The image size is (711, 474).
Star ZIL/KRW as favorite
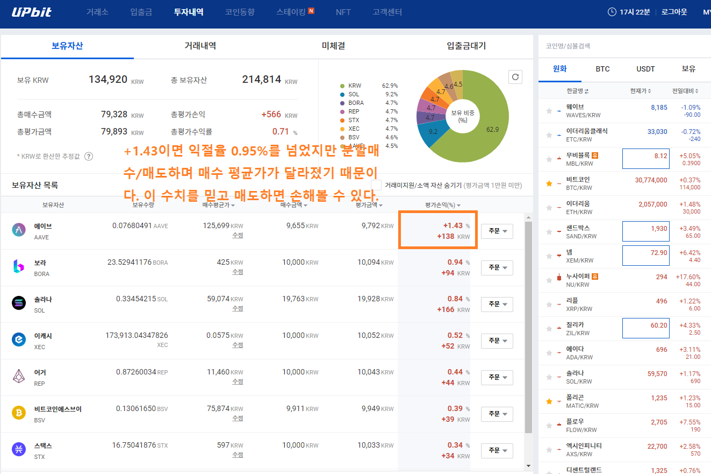point(549,329)
